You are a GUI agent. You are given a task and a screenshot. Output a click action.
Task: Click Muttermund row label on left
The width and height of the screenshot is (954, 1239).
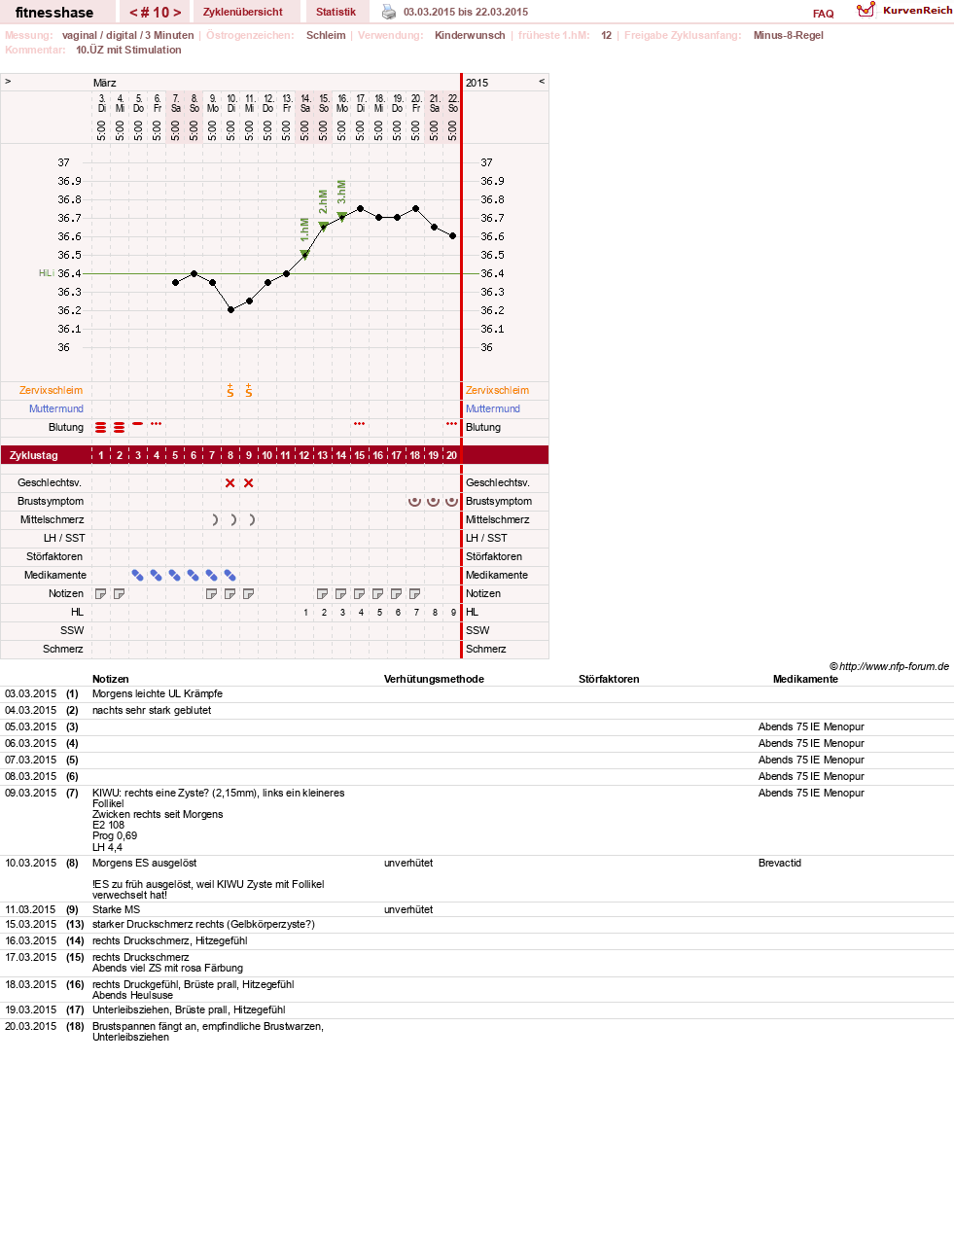[56, 408]
